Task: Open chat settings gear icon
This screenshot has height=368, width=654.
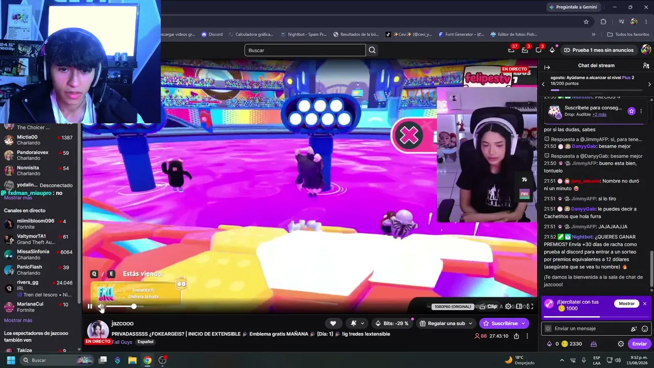Action: (621, 344)
